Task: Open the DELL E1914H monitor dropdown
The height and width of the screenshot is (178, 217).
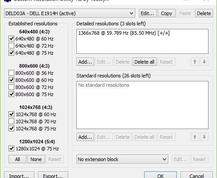Action: [70, 13]
